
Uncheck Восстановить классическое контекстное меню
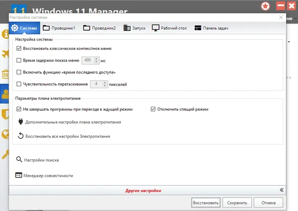tap(19, 48)
